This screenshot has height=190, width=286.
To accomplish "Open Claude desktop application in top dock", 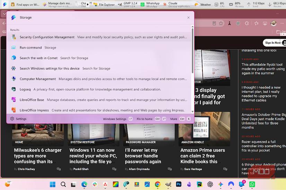I will (177, 4).
